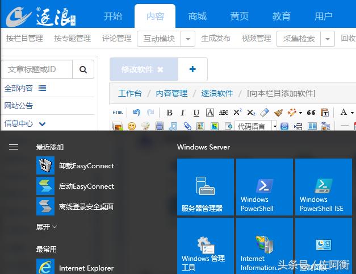Open the 互动模块 dropdown arrow

[188, 39]
